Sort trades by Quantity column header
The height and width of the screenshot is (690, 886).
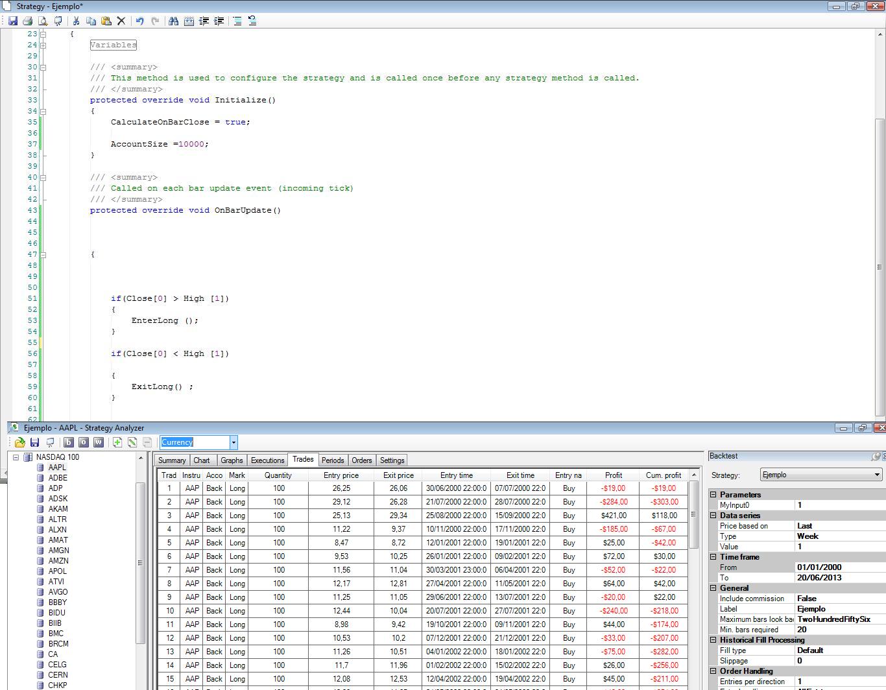tap(278, 475)
